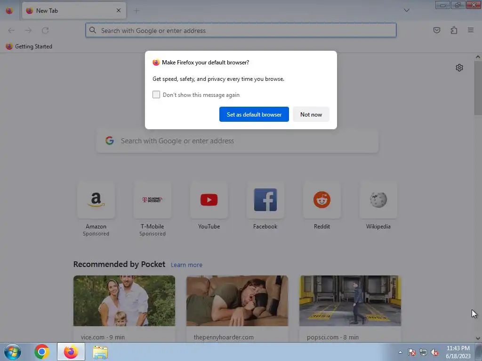Viewport: 482px width, 361px height.
Task: Click the Recommended by Pocket heading
Action: (119, 264)
